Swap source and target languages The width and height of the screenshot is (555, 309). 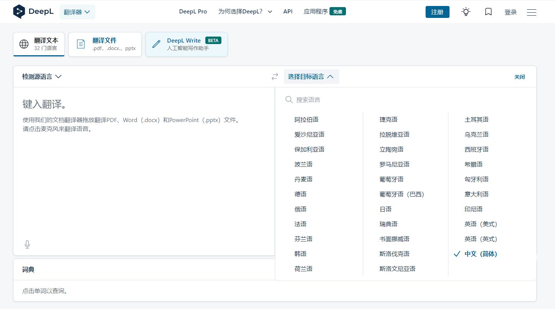[x=275, y=77]
